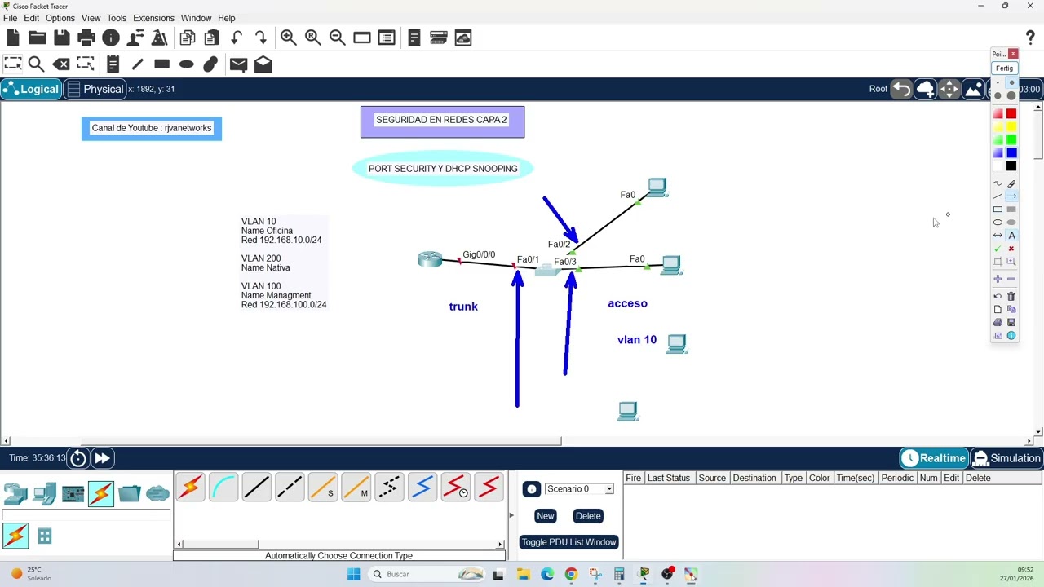1044x587 pixels.
Task: Click Toggle PDU List Window button
Action: pos(569,542)
